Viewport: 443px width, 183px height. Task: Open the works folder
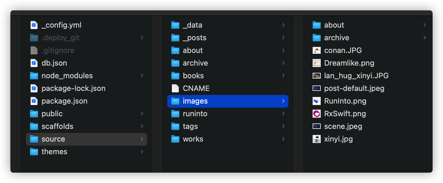coord(228,139)
